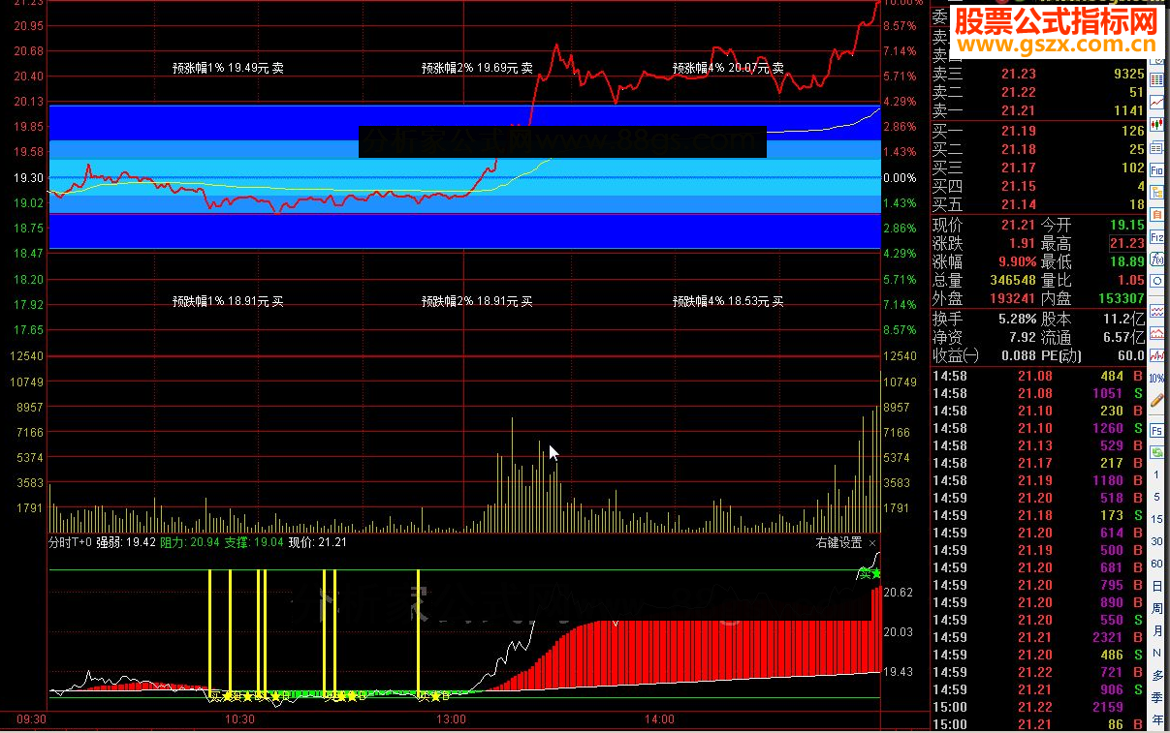Screen dimensions: 1170x733
Task: Switch to the 月 monthly period
Action: (1157, 631)
